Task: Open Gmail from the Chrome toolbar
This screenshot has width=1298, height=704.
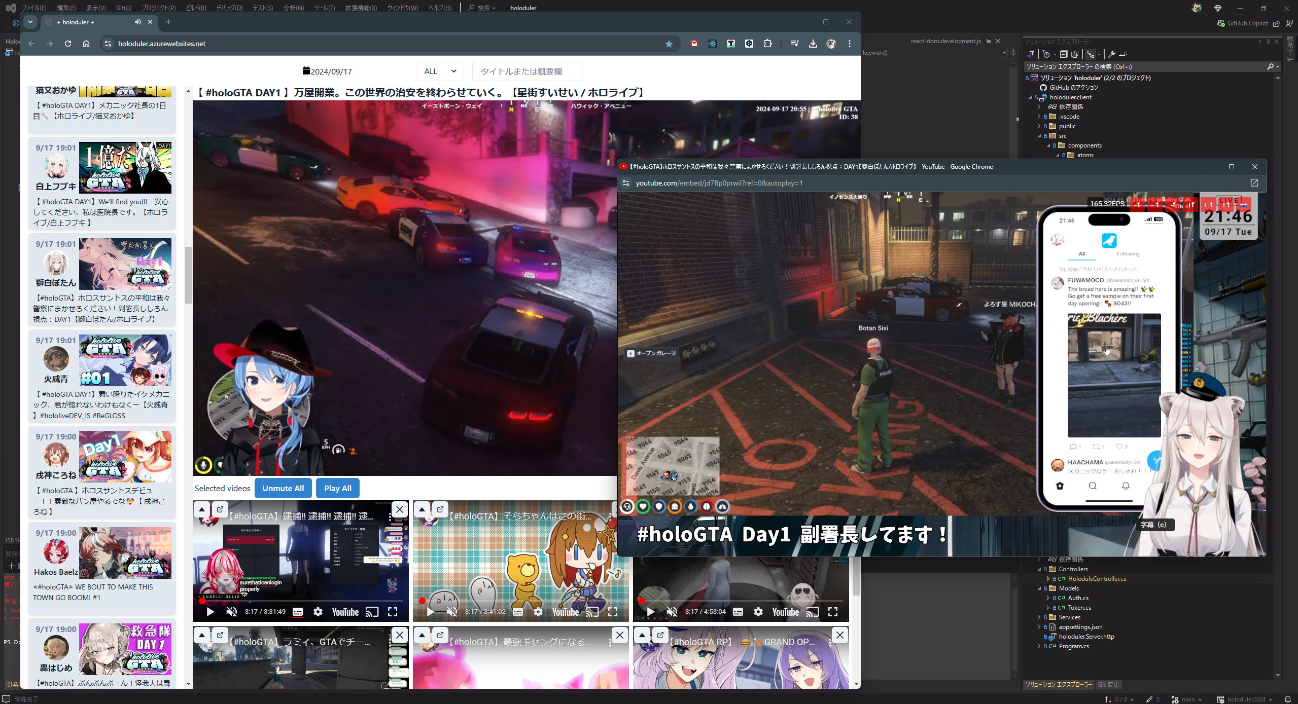Action: [694, 44]
